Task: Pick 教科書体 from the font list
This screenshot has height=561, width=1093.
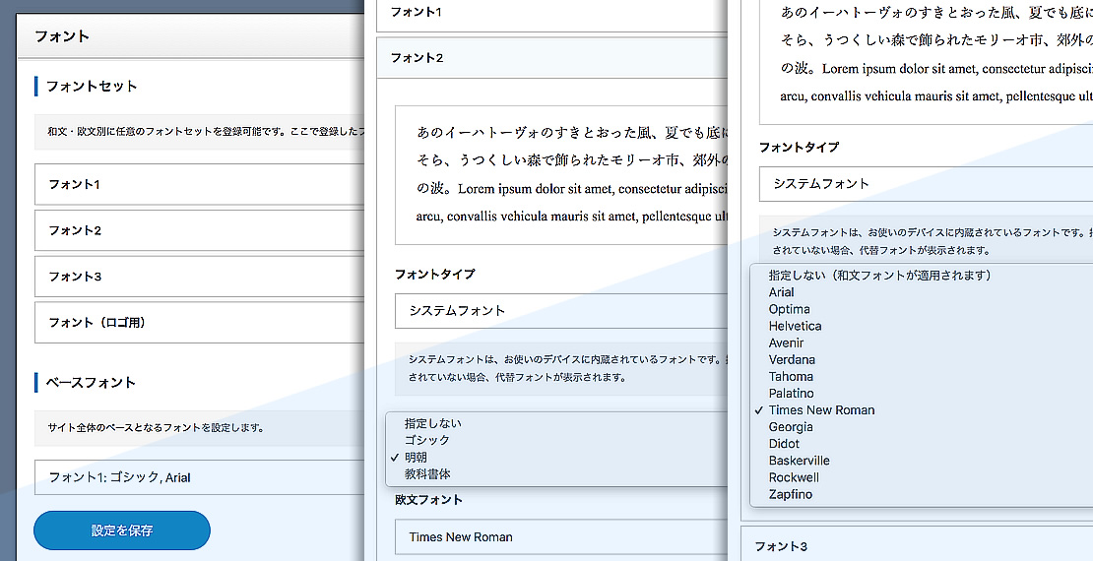Action: coord(427,473)
